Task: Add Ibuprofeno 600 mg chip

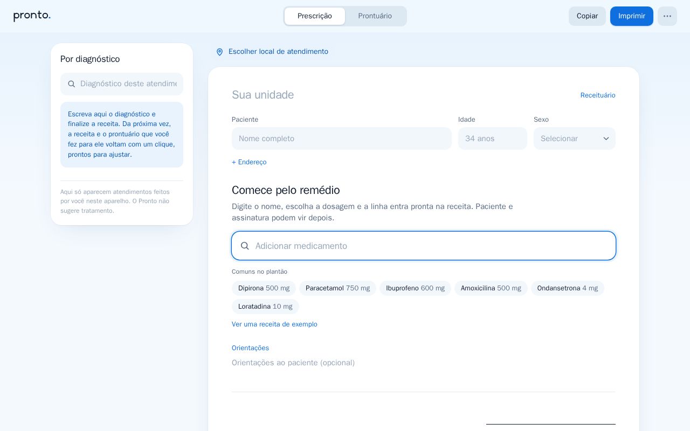Action: click(x=415, y=288)
